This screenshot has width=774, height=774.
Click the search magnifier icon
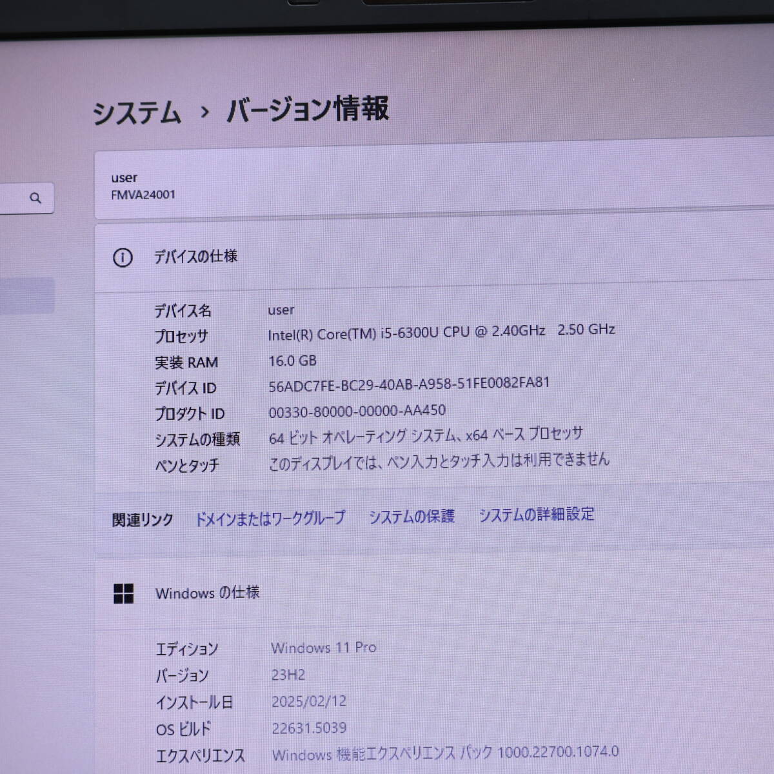tap(35, 198)
